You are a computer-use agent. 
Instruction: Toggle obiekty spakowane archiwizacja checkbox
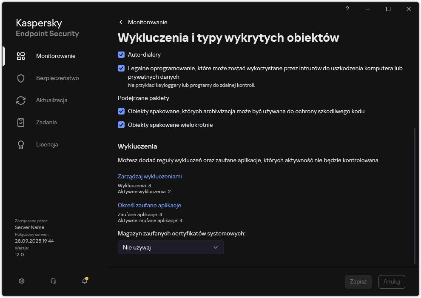pyautogui.click(x=121, y=111)
